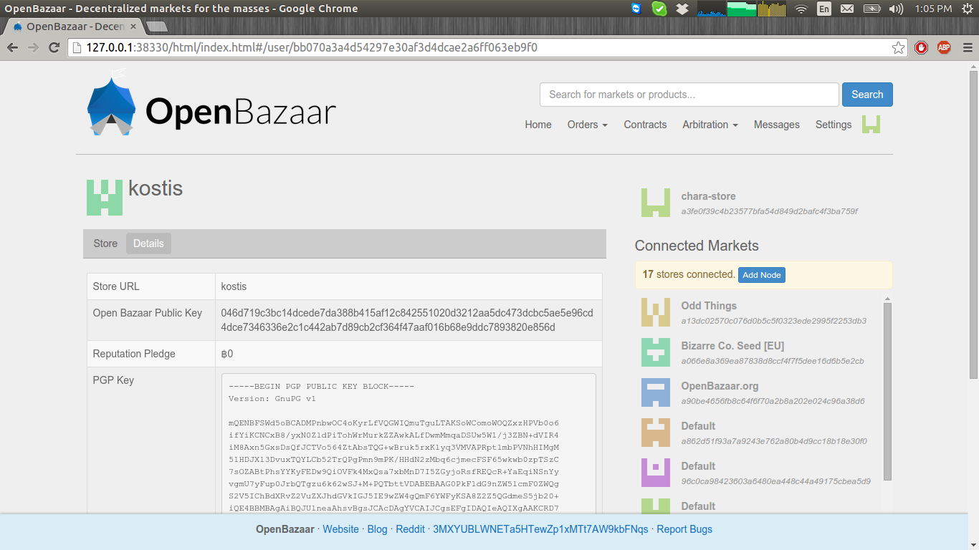Image resolution: width=979 pixels, height=550 pixels.
Task: Click the 1:05 PM clock
Action: (x=933, y=9)
